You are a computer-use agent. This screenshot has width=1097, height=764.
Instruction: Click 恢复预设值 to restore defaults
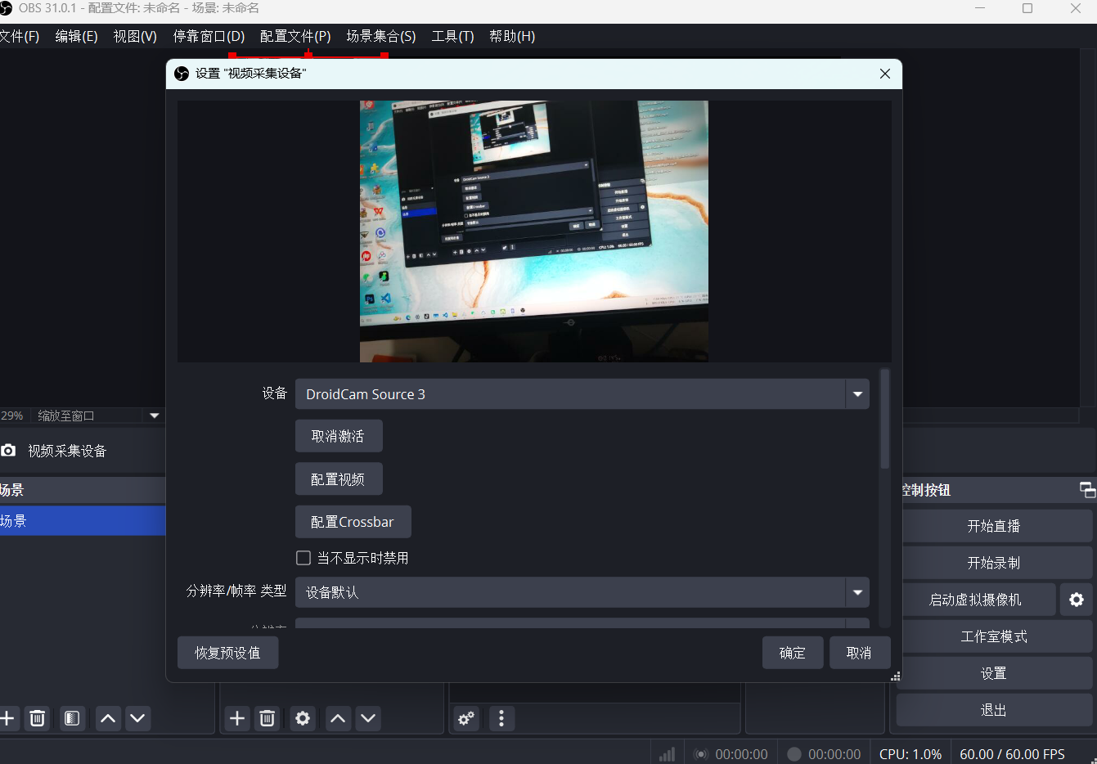(x=227, y=652)
